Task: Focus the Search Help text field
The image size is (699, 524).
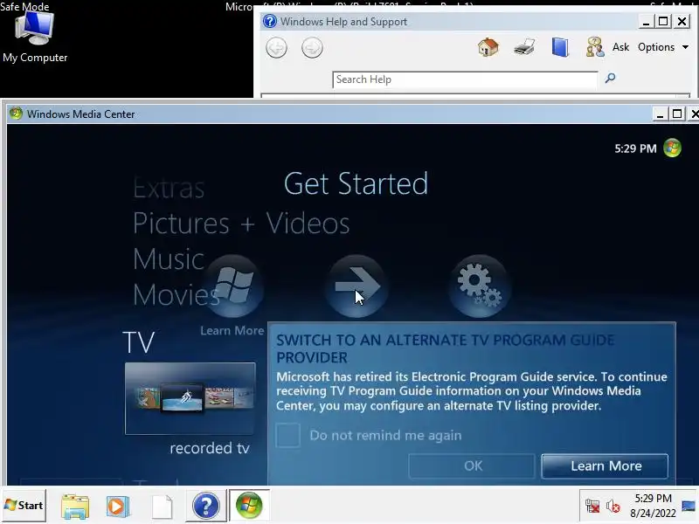Action: click(x=465, y=79)
